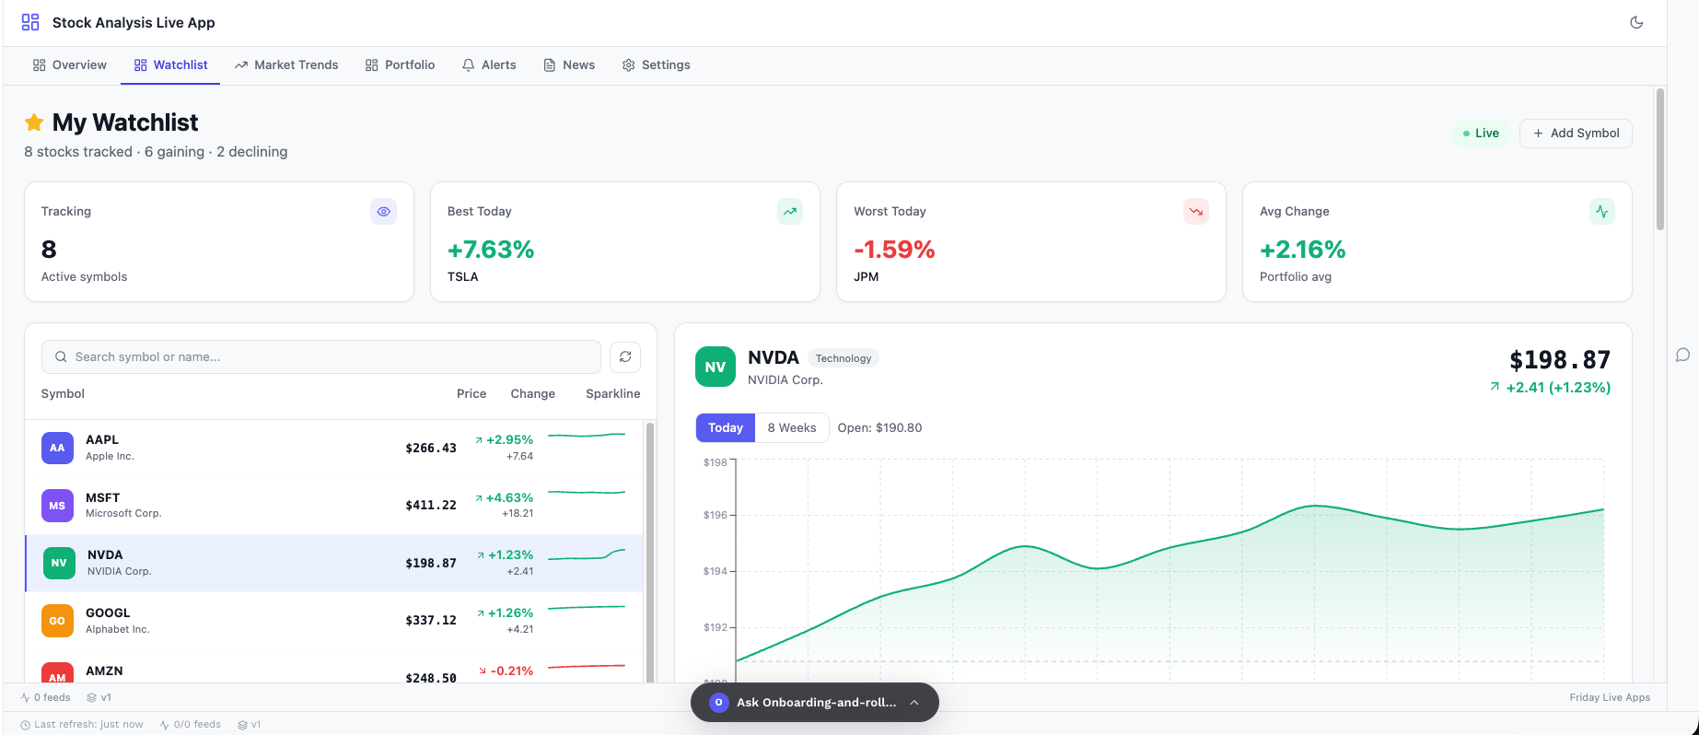
Task: Open the Overview tab
Action: 70,64
